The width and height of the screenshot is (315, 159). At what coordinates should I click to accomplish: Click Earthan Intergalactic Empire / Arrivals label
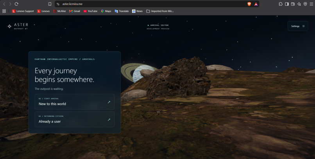(x=65, y=59)
